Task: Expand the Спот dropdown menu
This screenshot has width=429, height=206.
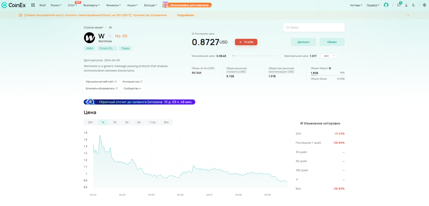Action: [x=72, y=5]
